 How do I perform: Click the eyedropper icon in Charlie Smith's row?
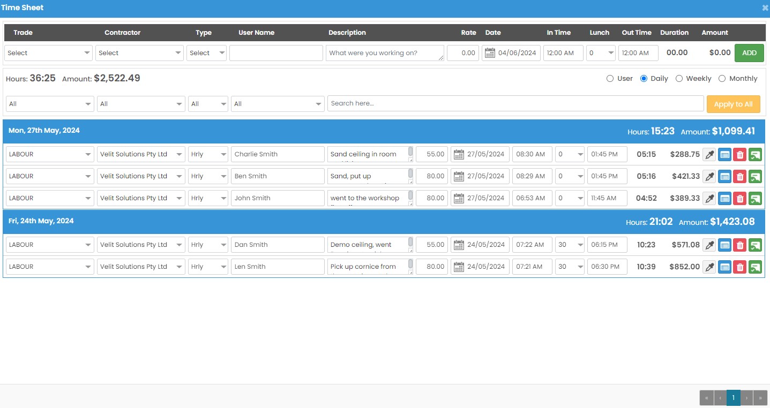(709, 155)
